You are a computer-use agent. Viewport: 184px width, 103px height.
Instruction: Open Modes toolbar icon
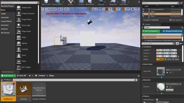tap(70, 3)
